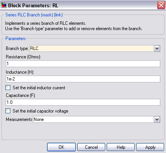The image size is (166, 153).
Task: Confirm settings with the OK button
Action: coord(61,147)
